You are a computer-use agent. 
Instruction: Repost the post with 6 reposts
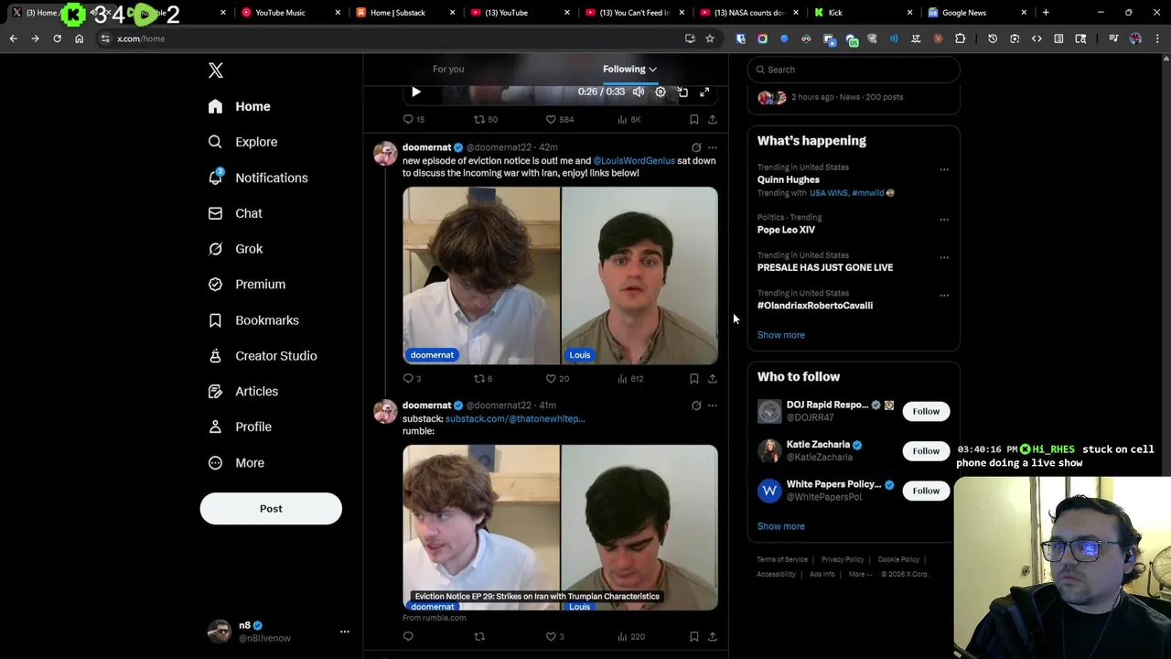pos(483,379)
